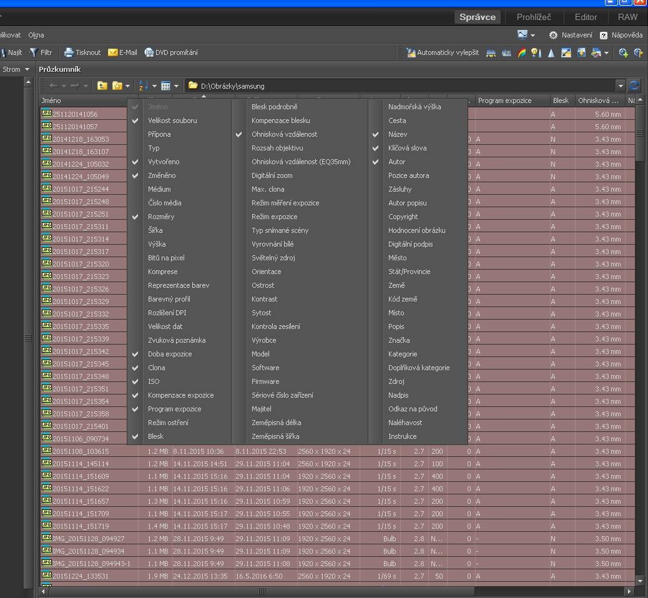Switch to the RAW tab

point(627,17)
